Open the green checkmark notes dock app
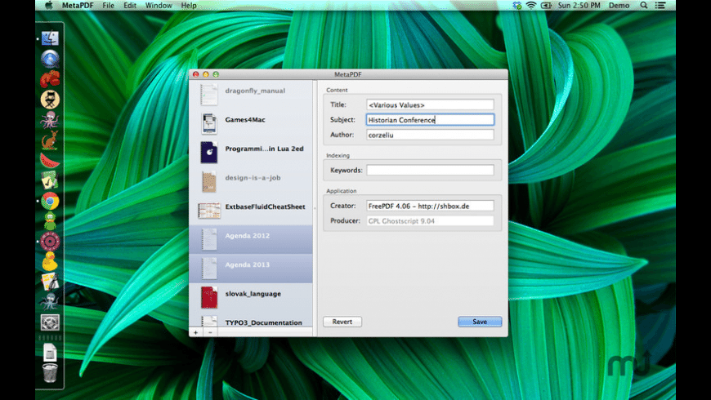Viewport: 711px width, 400px height. point(50,180)
